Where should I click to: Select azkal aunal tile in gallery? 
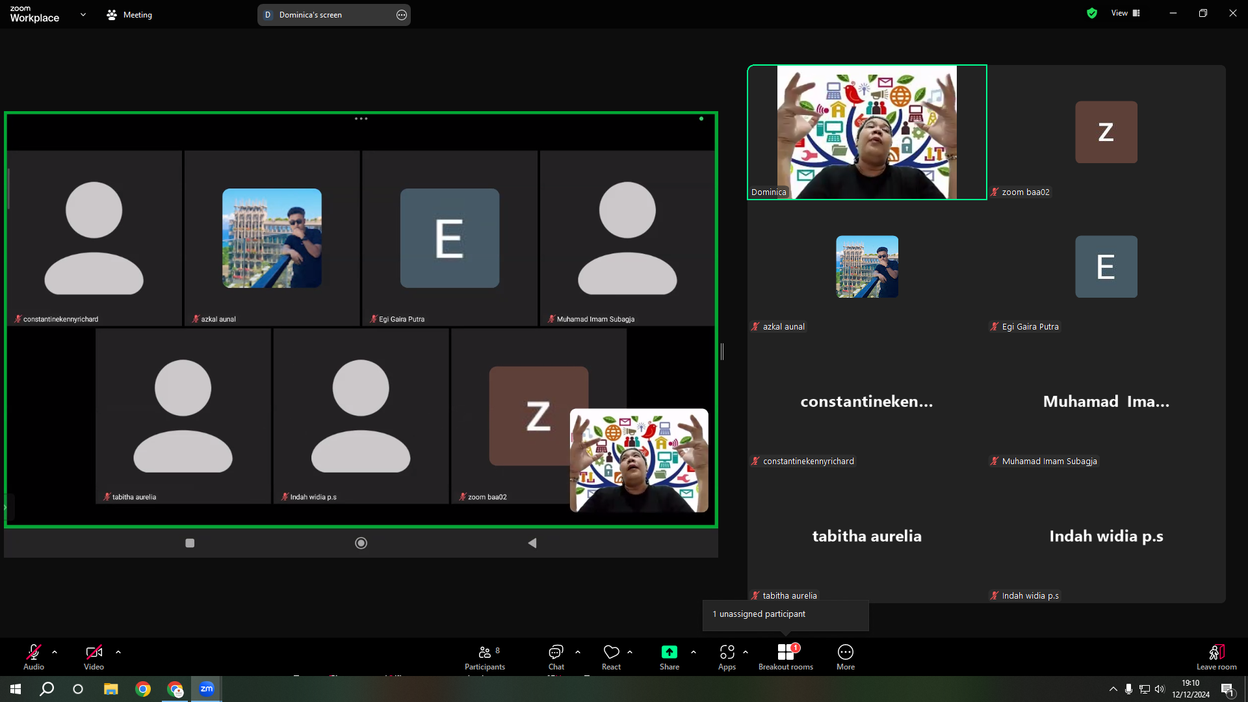point(867,266)
